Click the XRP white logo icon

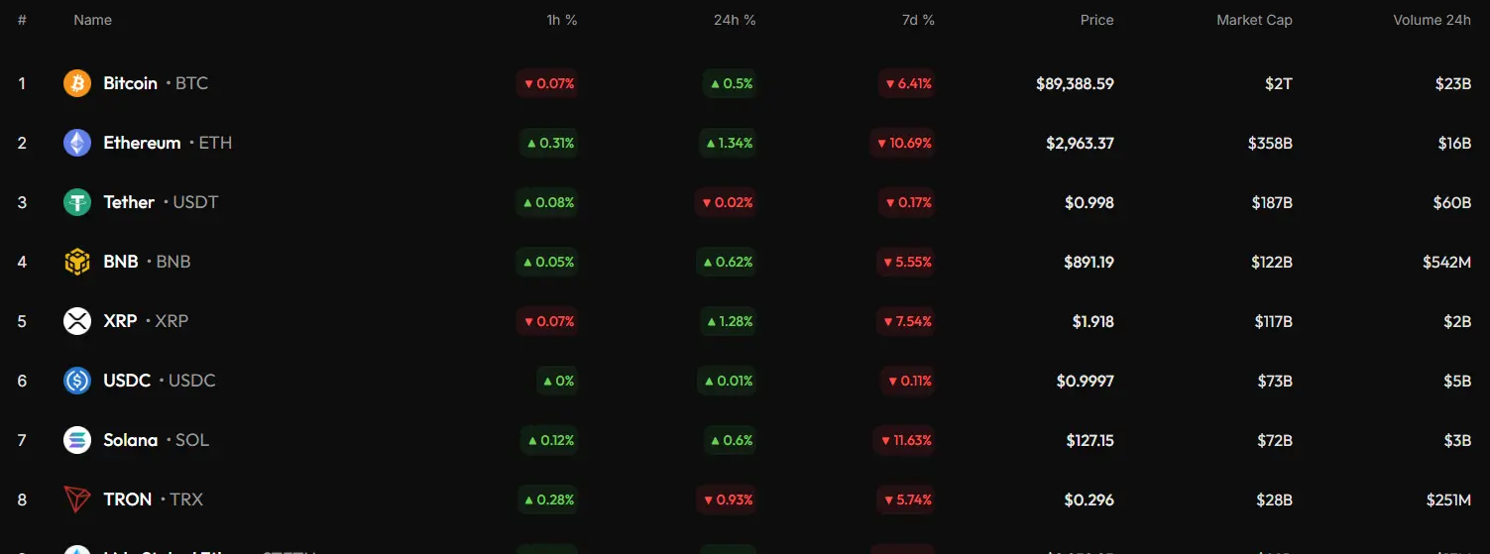coord(77,321)
